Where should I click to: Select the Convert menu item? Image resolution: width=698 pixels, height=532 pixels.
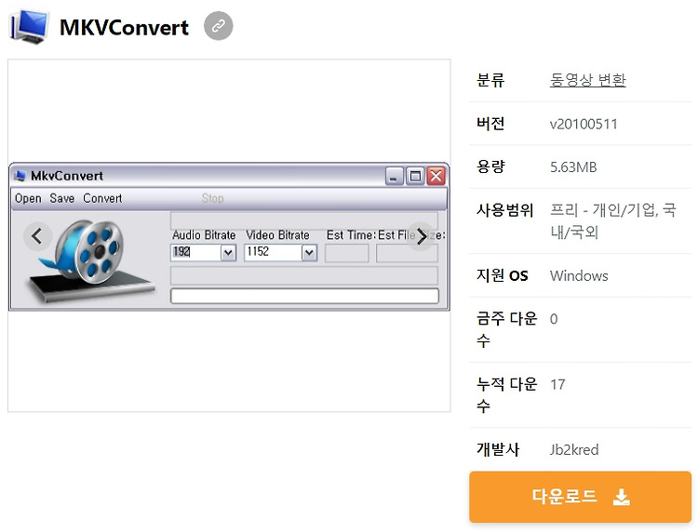click(x=102, y=198)
